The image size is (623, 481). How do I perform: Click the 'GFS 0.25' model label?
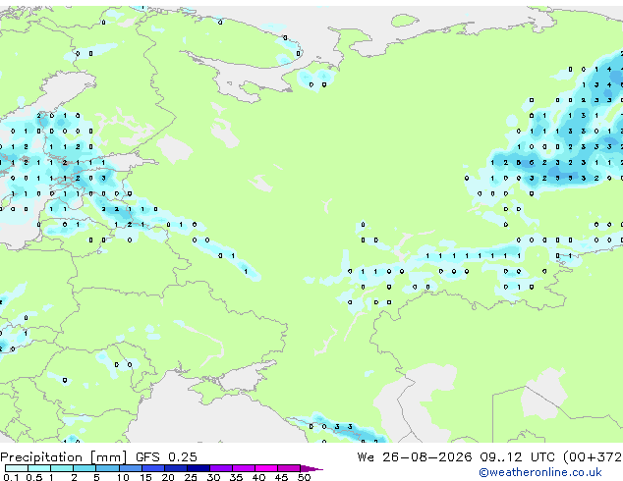[166, 457]
